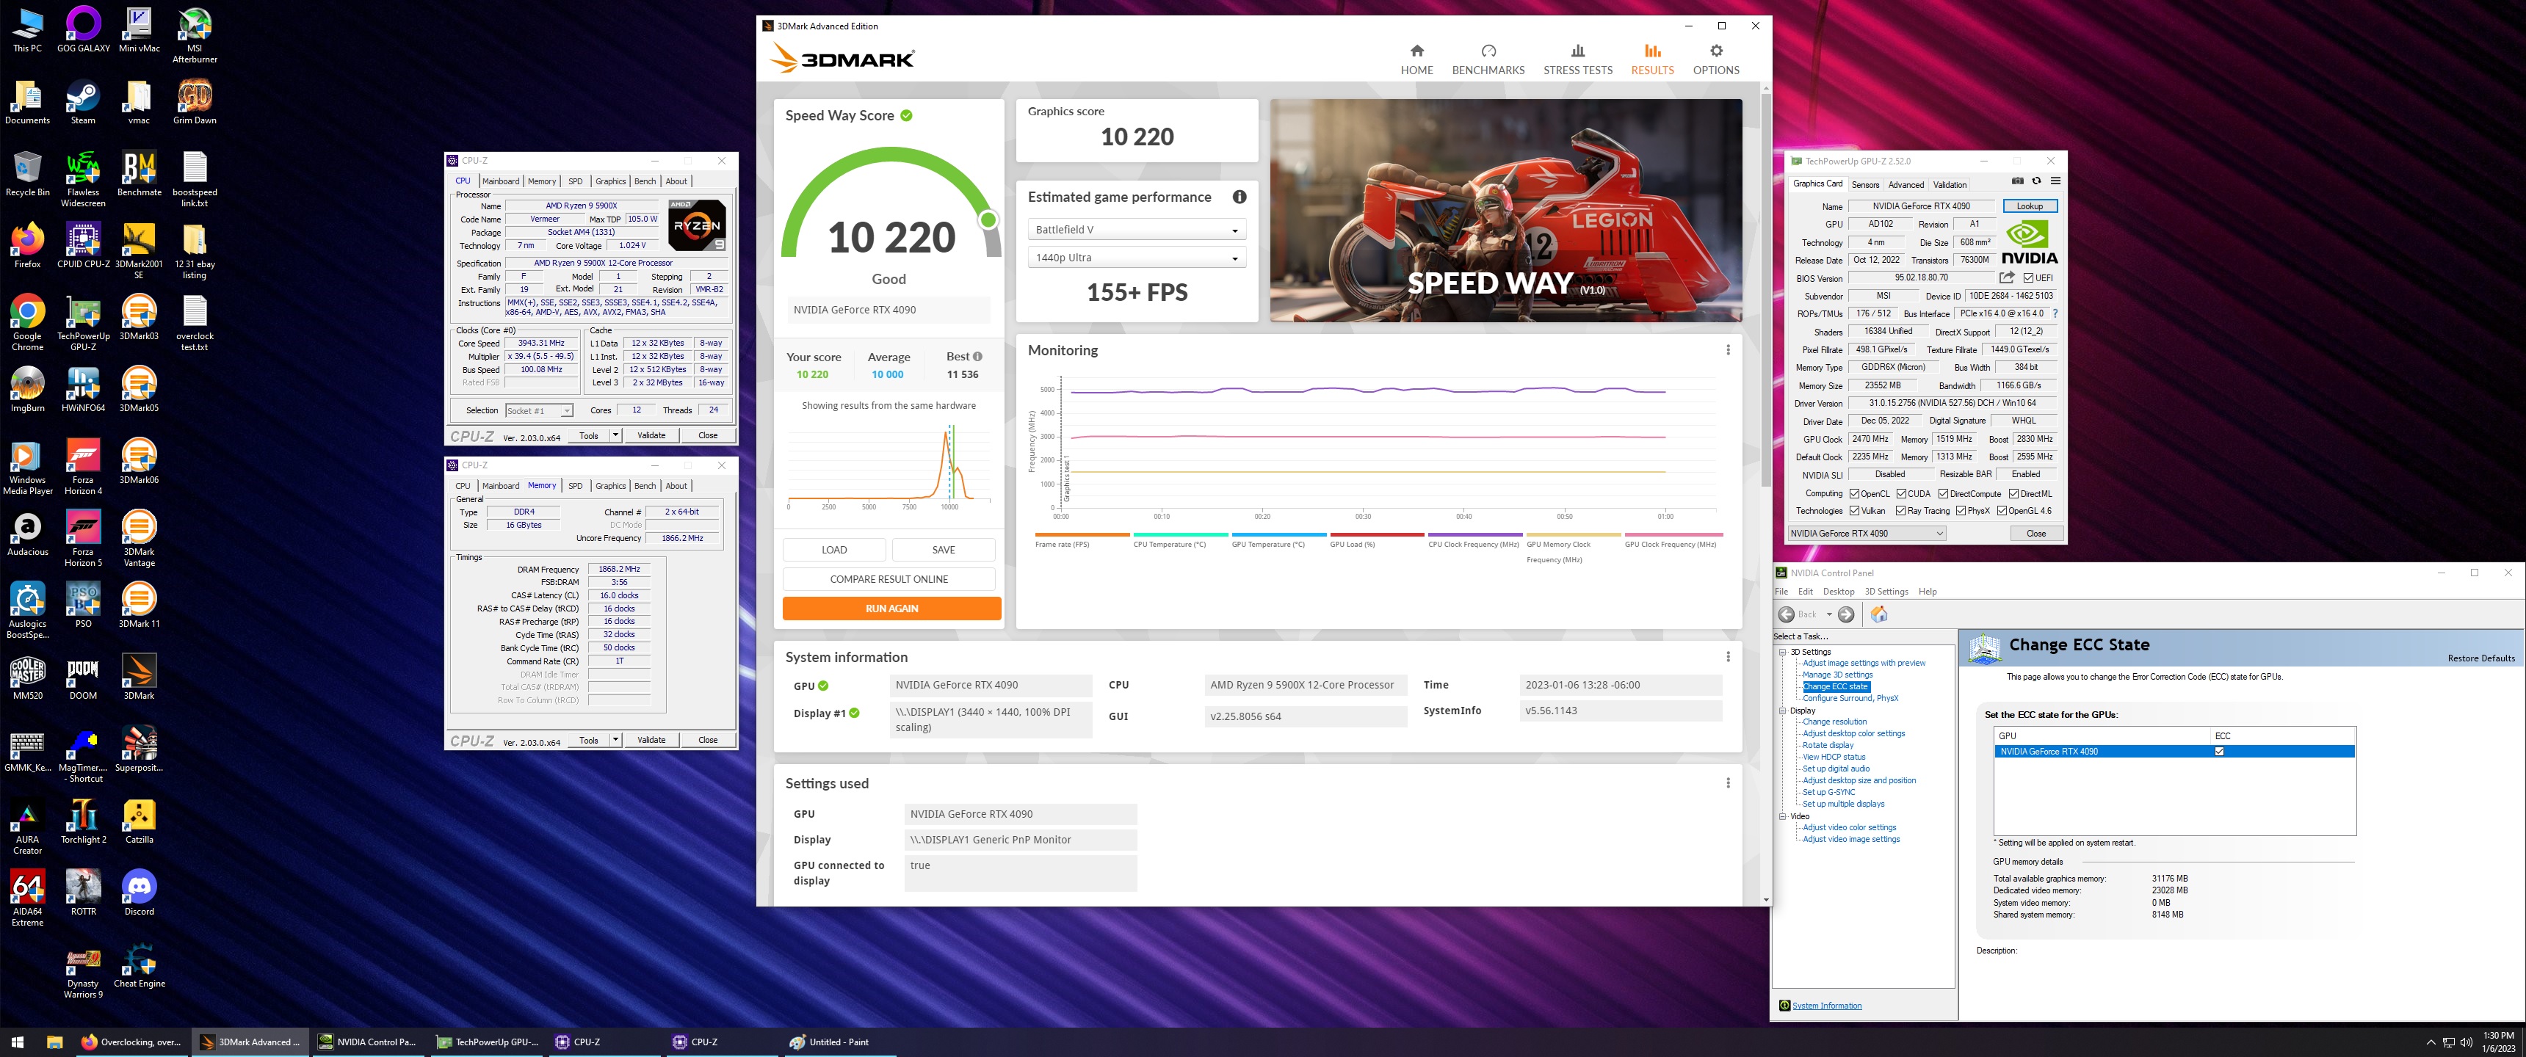2526x1057 pixels.
Task: Toggle UEFI checkbox in GPU-Z
Action: [x=2029, y=278]
